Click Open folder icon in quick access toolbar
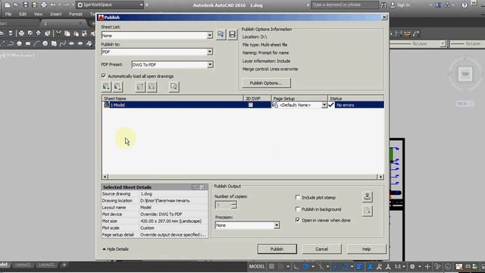Viewport: 485px width, 273px height. 16,5
